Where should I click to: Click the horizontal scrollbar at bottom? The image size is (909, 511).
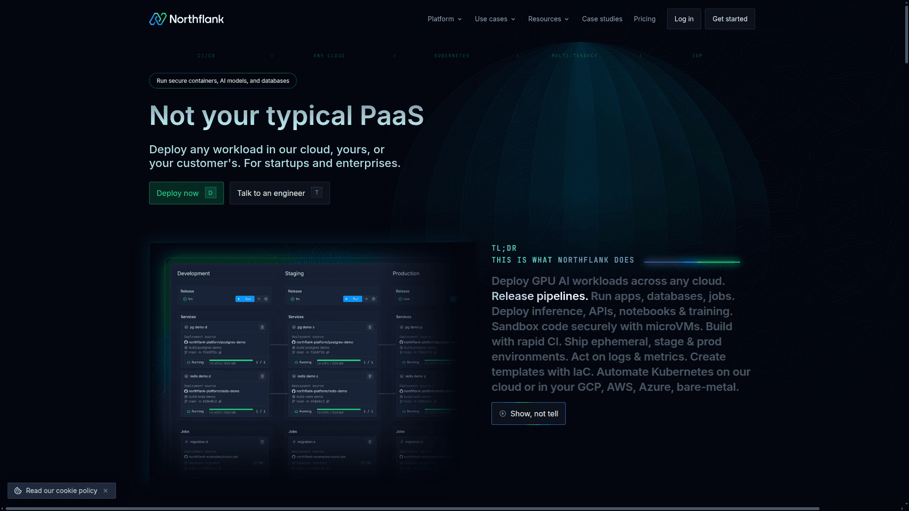click(x=412, y=509)
